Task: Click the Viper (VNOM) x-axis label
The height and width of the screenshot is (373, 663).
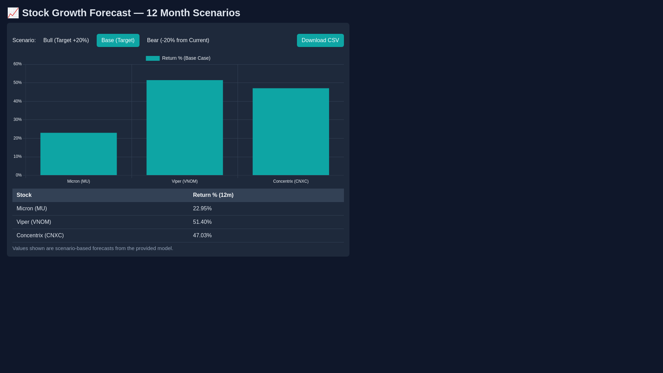Action: pyautogui.click(x=185, y=181)
